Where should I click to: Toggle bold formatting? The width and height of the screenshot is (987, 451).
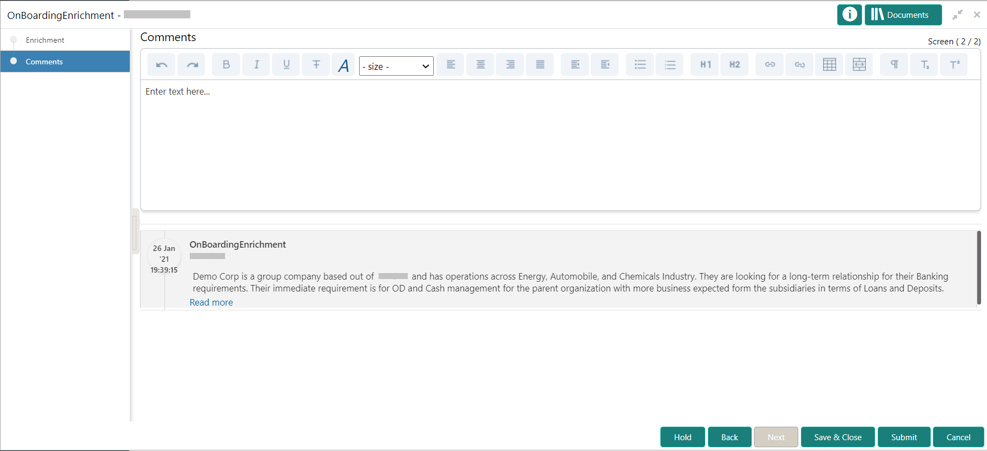226,65
